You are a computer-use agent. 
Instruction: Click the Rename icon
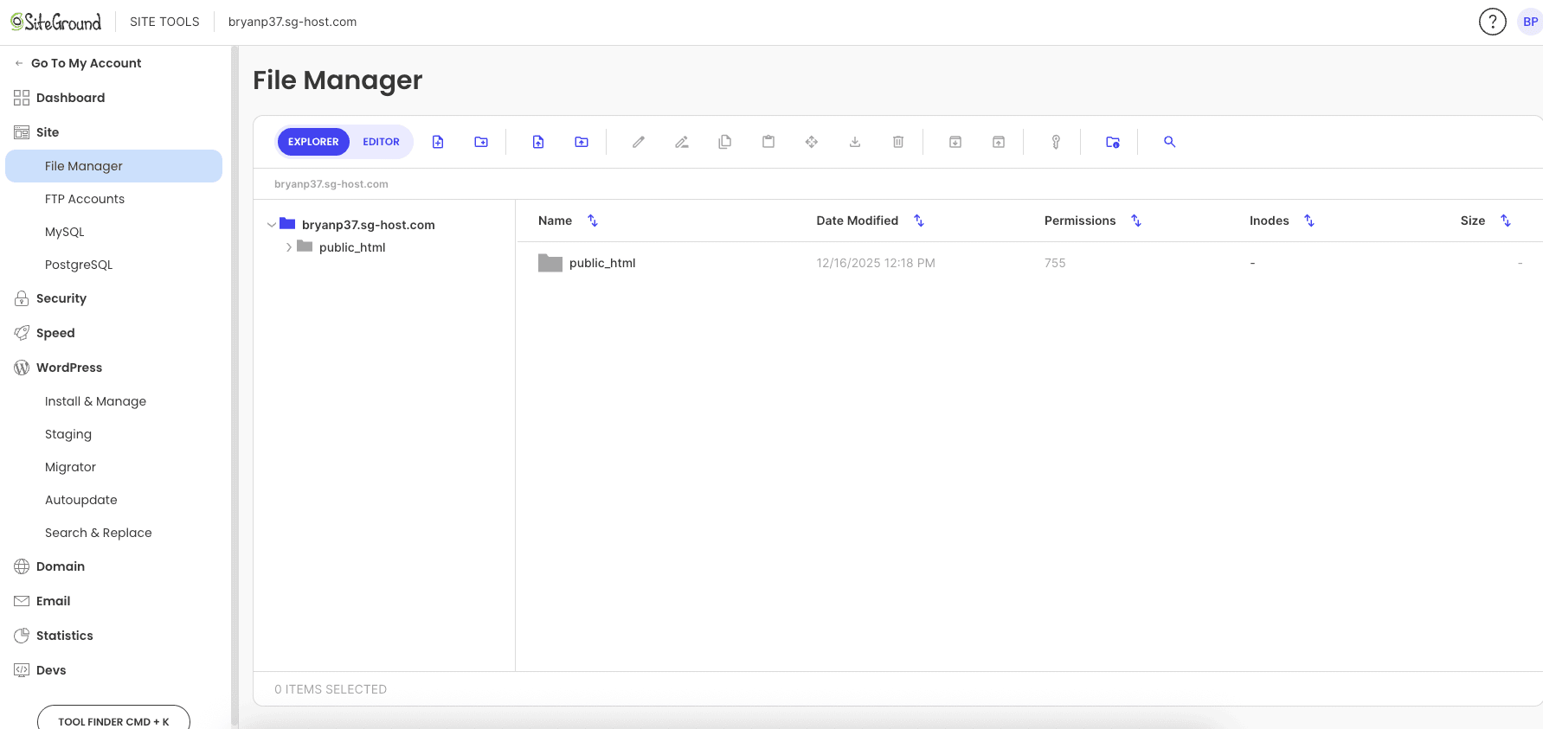[682, 142]
